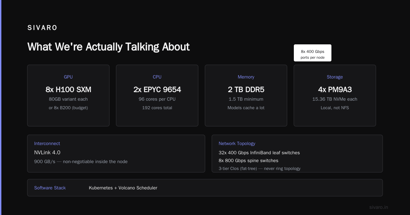This screenshot has height=215, width=410.
Task: Click the Models cache a lot note
Action: [246, 108]
